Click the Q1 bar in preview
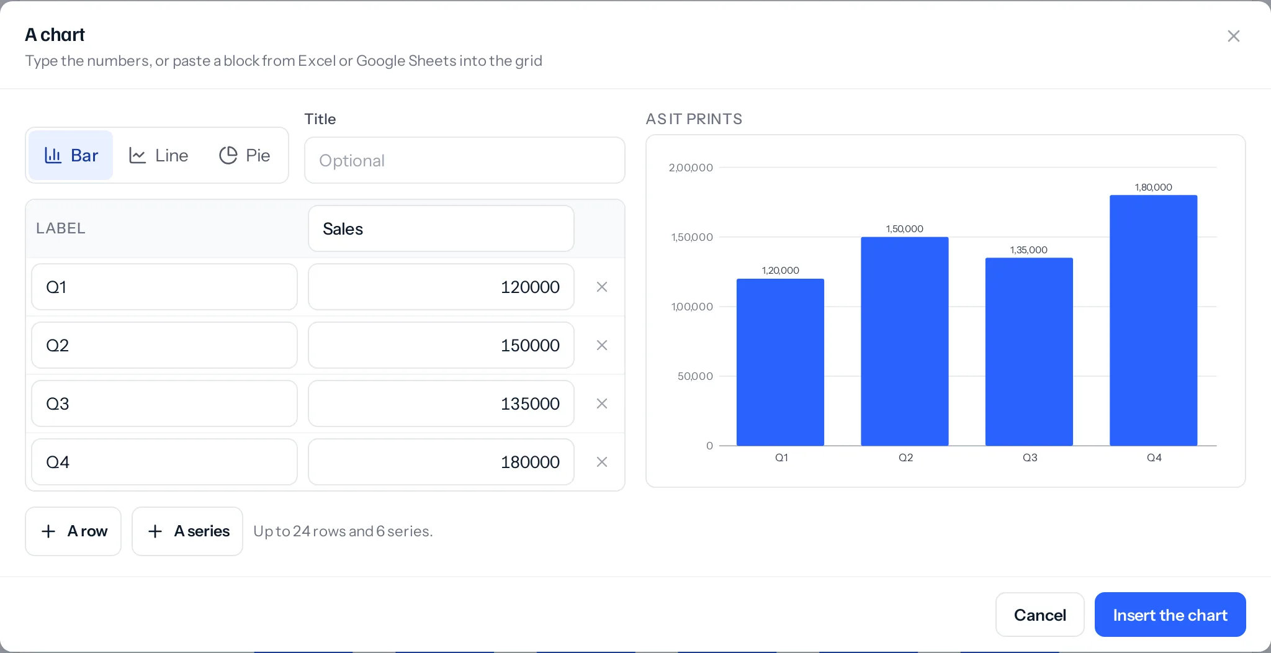 point(780,363)
